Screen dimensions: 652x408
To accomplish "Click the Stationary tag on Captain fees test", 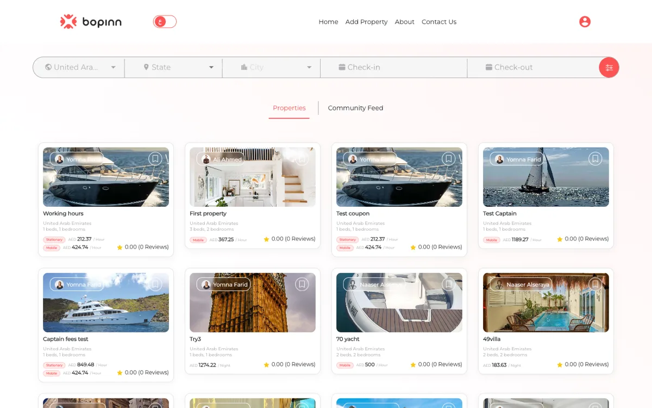I will tap(54, 366).
